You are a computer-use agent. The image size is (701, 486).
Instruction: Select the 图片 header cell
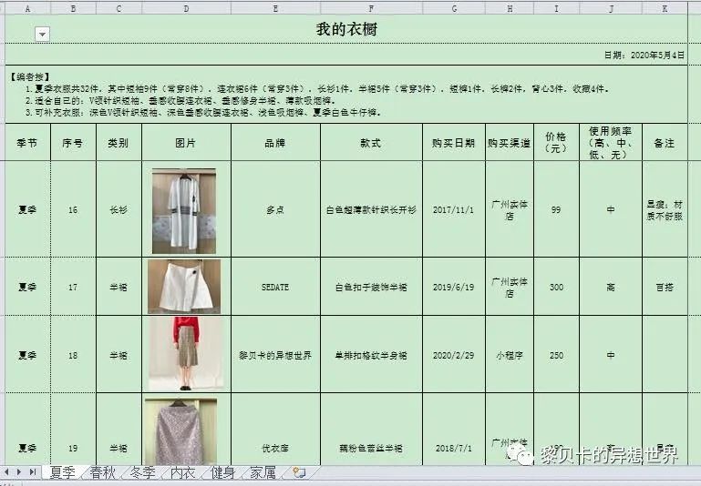[187, 143]
